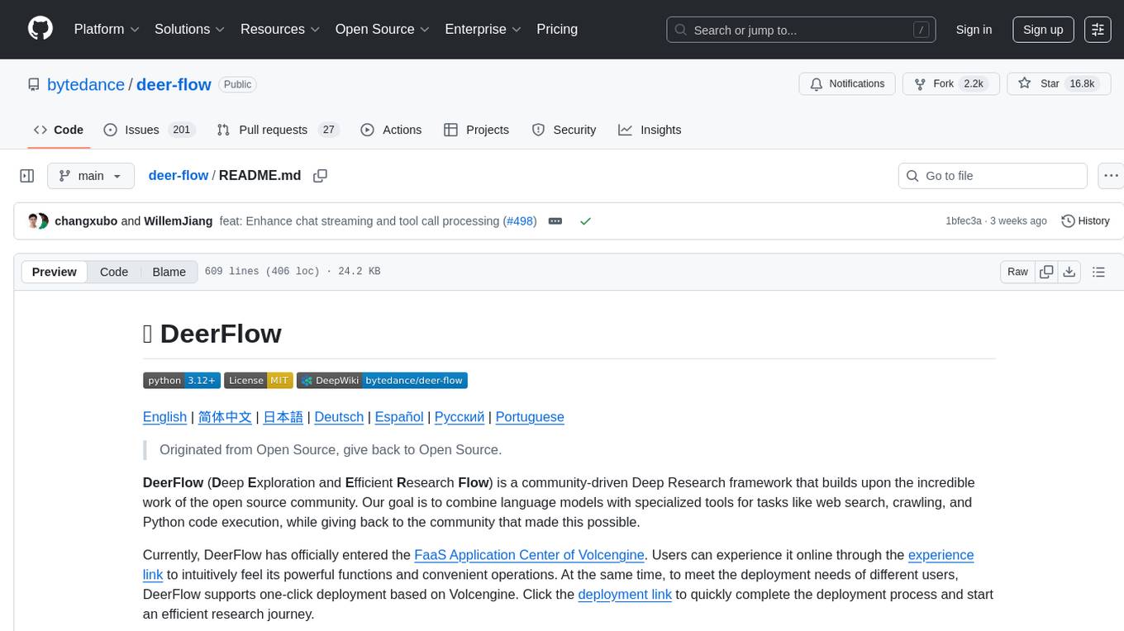Open the Security tab
Viewport: 1124px width, 631px height.
pos(564,130)
